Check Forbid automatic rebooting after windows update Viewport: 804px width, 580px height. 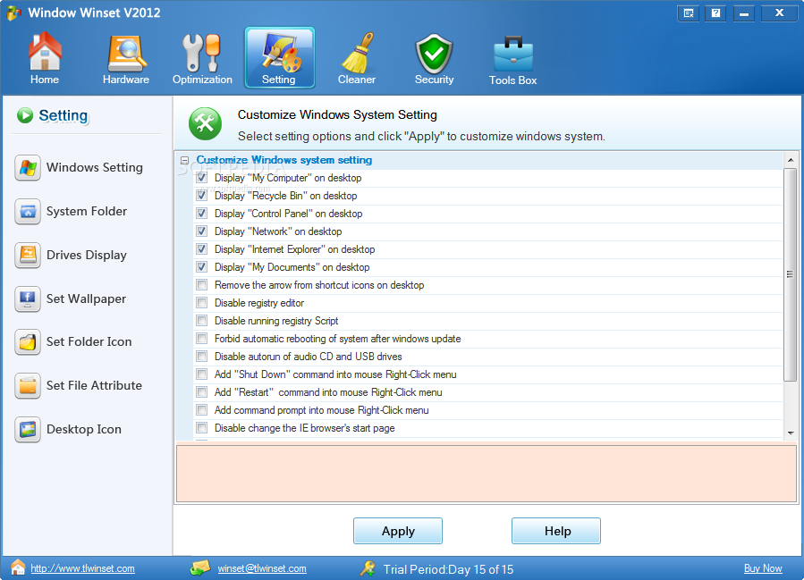click(x=202, y=339)
